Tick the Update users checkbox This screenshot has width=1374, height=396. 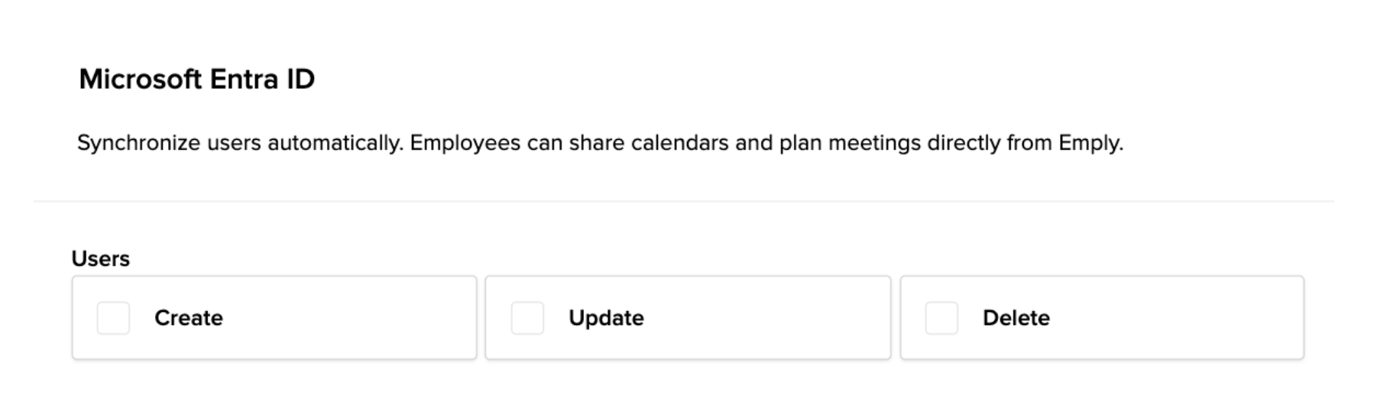coord(527,318)
